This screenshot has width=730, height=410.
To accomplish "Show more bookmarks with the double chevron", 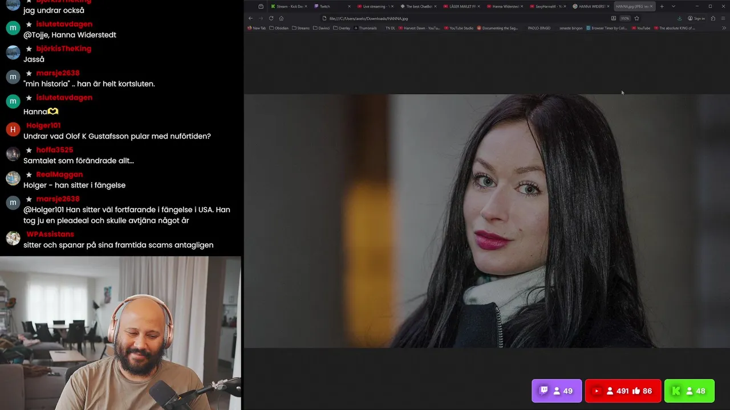I will (x=724, y=28).
